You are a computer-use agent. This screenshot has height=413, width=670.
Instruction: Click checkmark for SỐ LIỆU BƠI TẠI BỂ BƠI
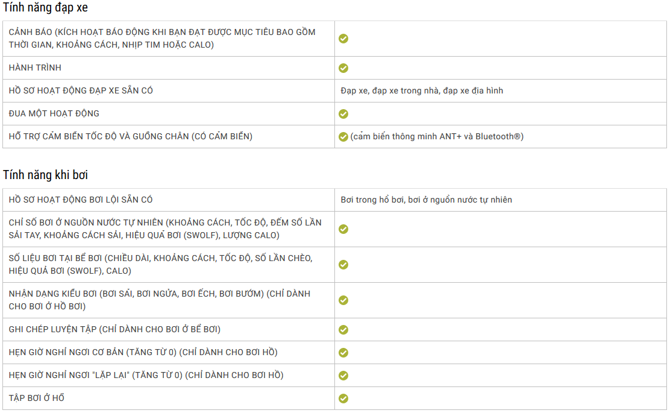tap(343, 265)
